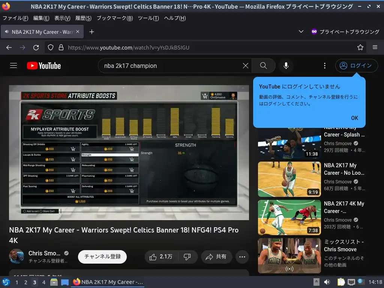
Task: Open YouTube settings three-dot menu
Action: [325, 66]
